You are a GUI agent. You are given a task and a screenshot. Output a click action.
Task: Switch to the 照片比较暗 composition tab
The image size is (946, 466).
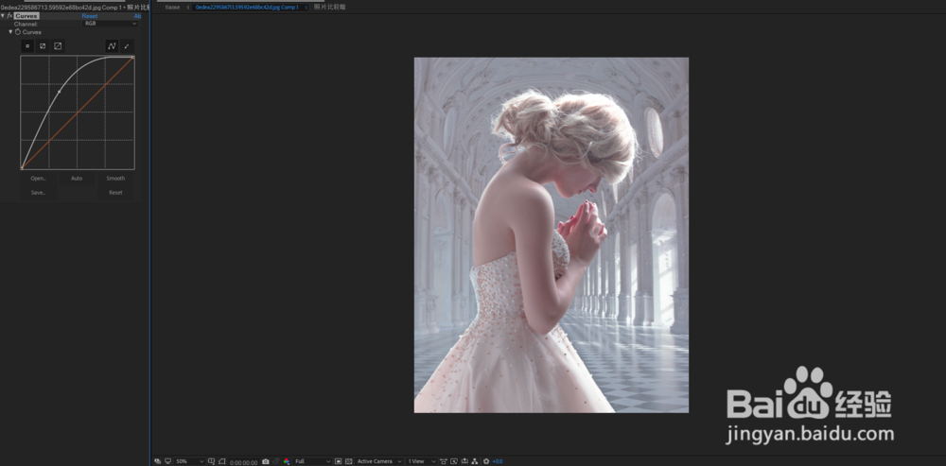click(329, 8)
